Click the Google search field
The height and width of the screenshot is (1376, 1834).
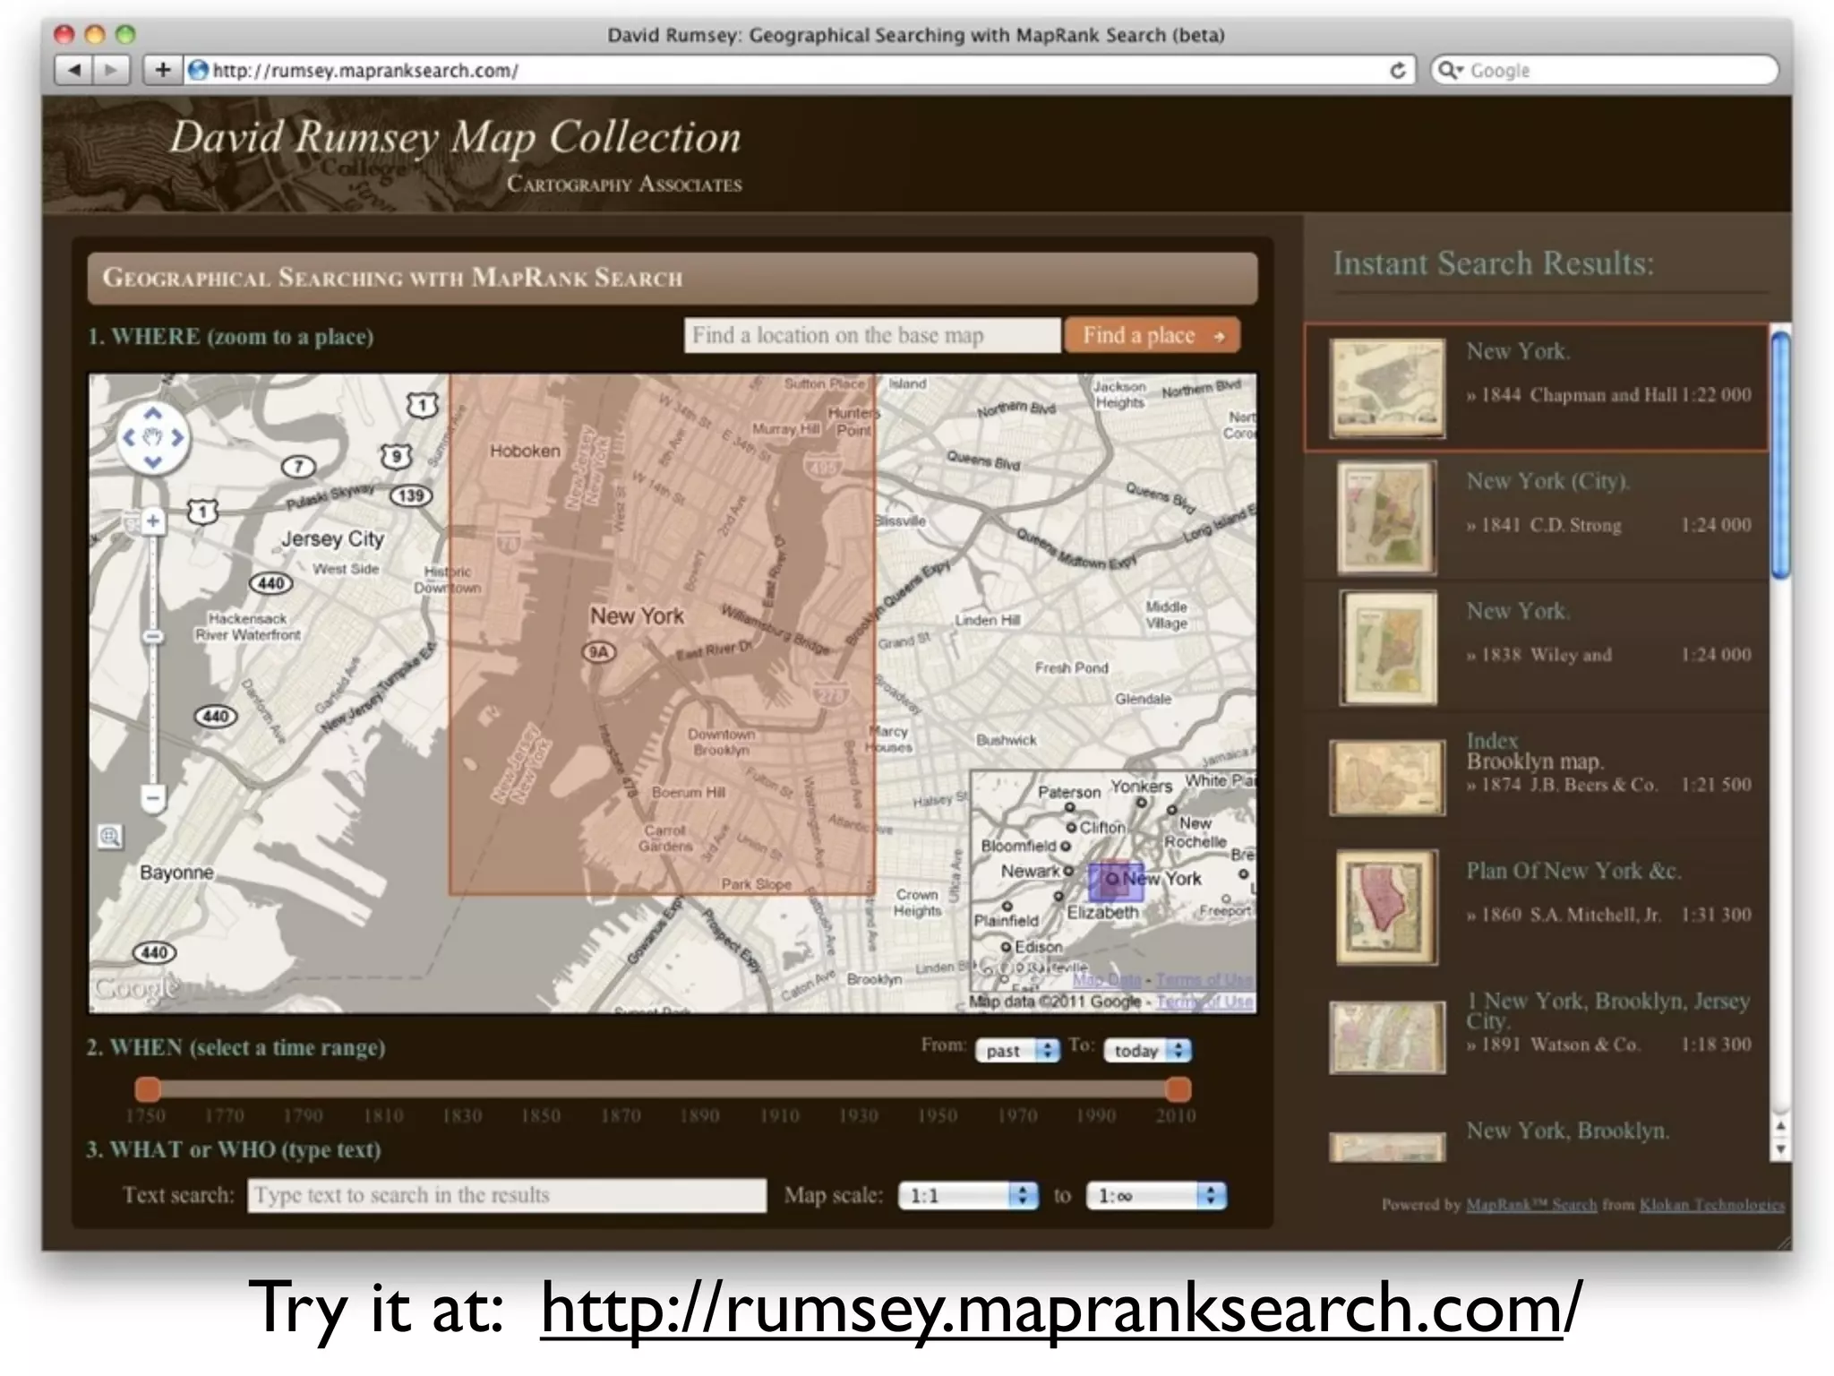click(x=1605, y=70)
